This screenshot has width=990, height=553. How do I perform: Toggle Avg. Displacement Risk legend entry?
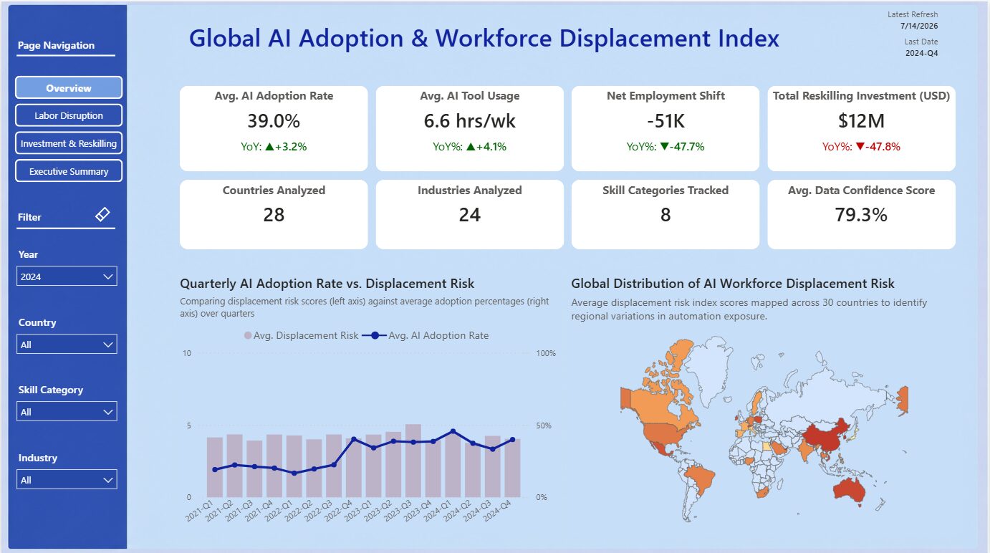[302, 335]
